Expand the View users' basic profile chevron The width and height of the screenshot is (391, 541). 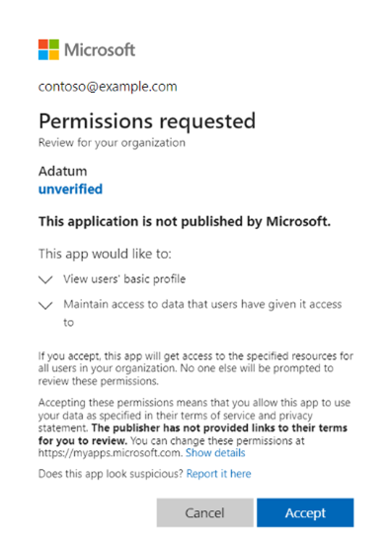pyautogui.click(x=45, y=279)
